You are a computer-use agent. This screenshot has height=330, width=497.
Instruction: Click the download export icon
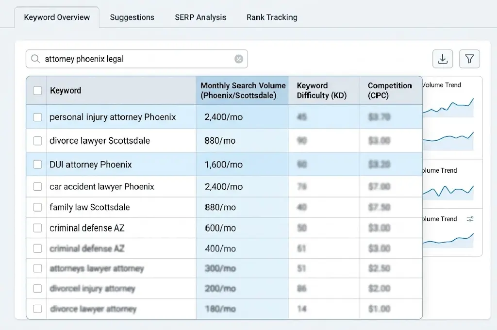click(442, 59)
